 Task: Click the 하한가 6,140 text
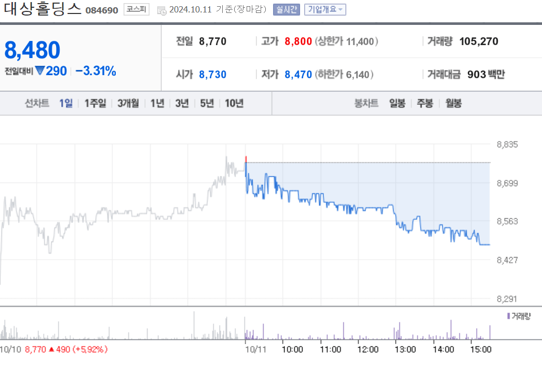(344, 75)
